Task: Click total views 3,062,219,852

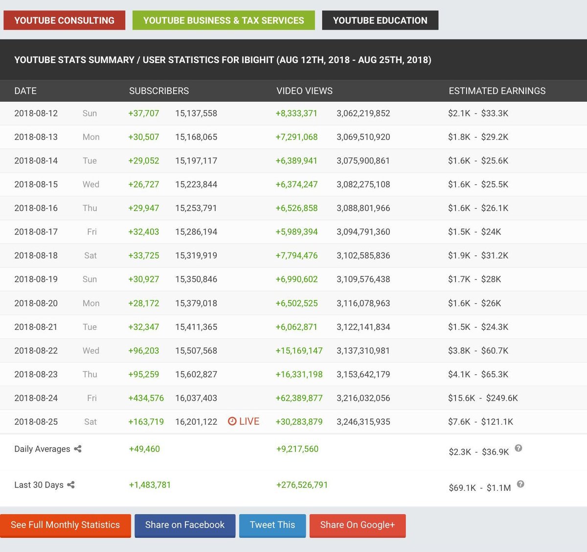Action: coord(363,114)
